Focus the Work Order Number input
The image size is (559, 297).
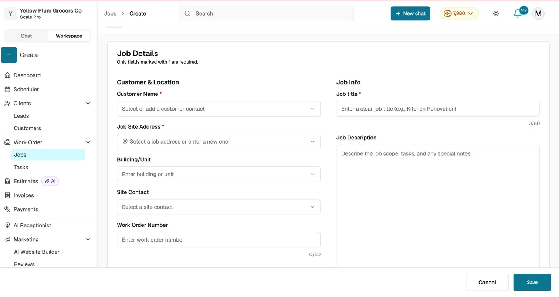pyautogui.click(x=218, y=240)
